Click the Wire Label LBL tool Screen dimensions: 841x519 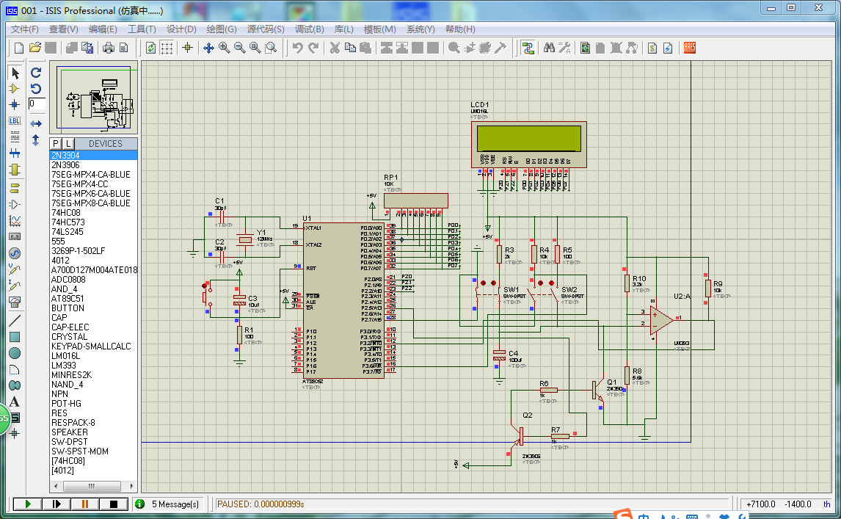(15, 120)
